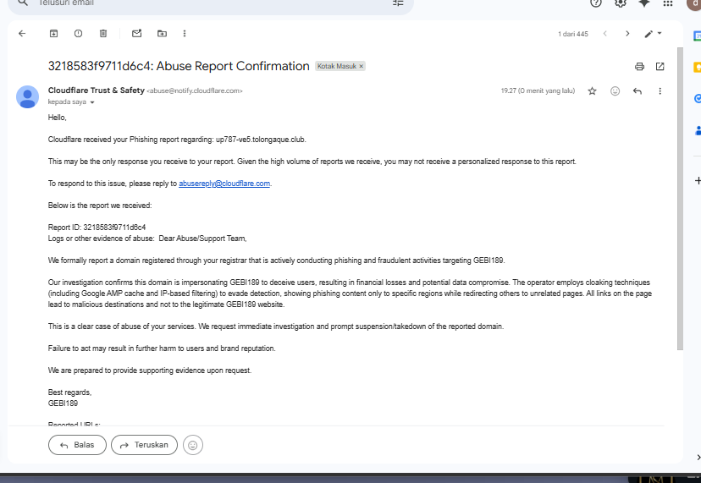Screen dimensions: 701x483
Task: Open the abusereply@cloudflare.com link
Action: tap(224, 184)
